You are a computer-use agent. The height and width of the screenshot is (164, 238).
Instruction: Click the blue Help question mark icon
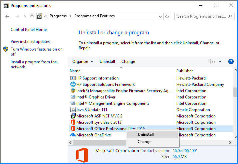tap(231, 62)
